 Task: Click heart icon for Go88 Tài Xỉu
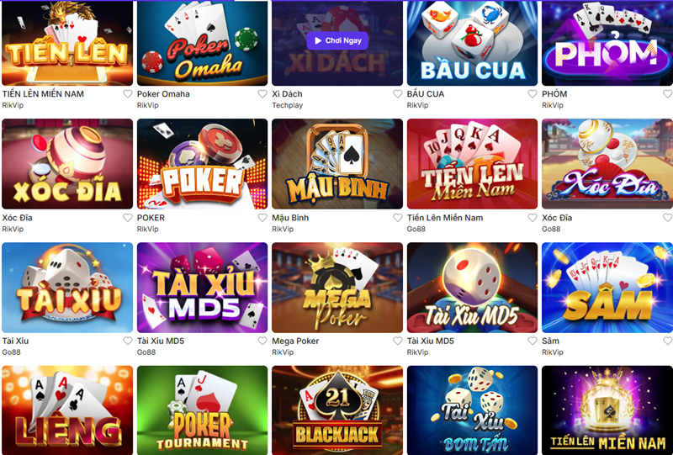(128, 341)
